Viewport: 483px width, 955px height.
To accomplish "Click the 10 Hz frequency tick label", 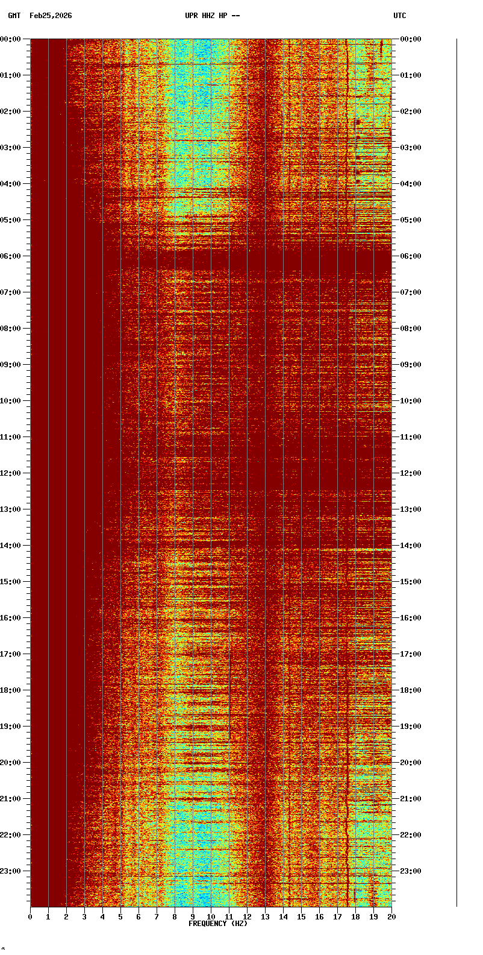I will (x=211, y=917).
